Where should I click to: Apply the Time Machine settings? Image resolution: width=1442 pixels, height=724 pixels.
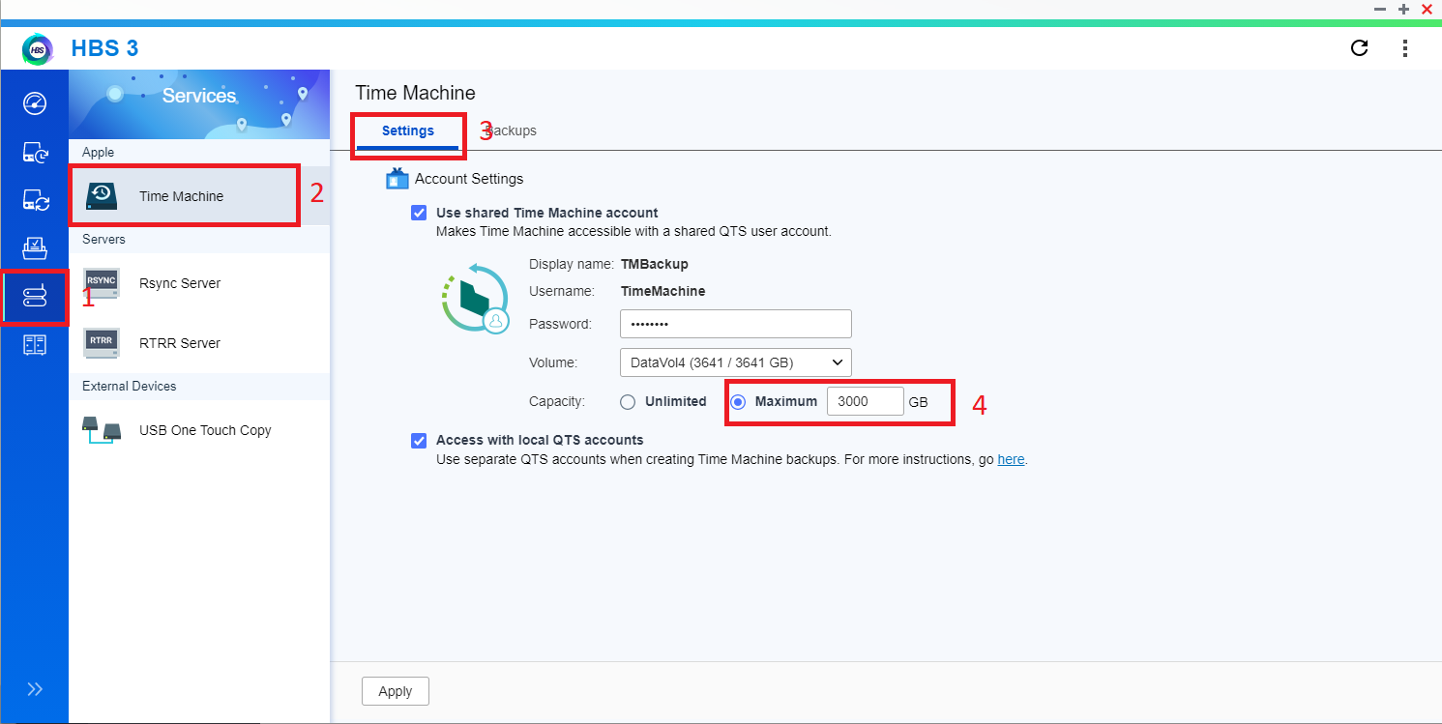[395, 690]
